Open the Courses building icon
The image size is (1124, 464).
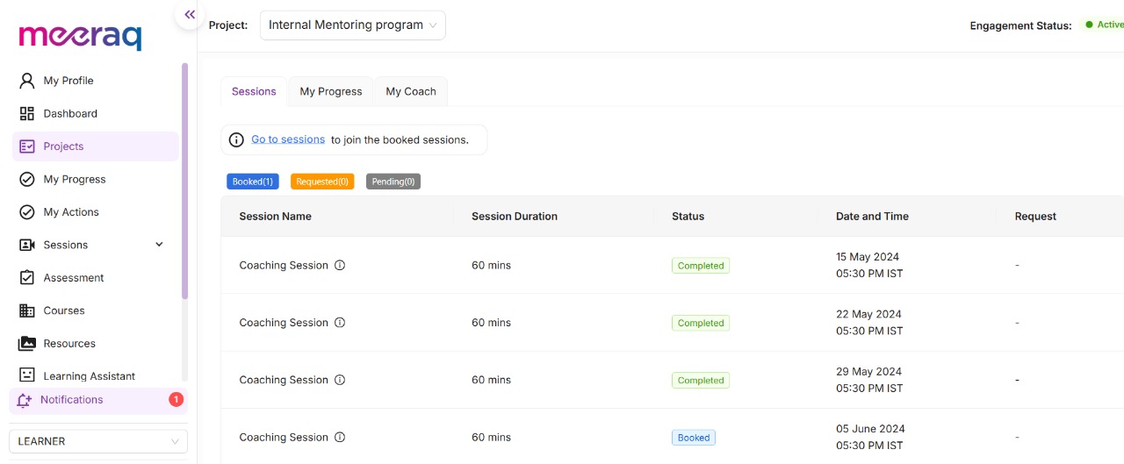coord(27,311)
